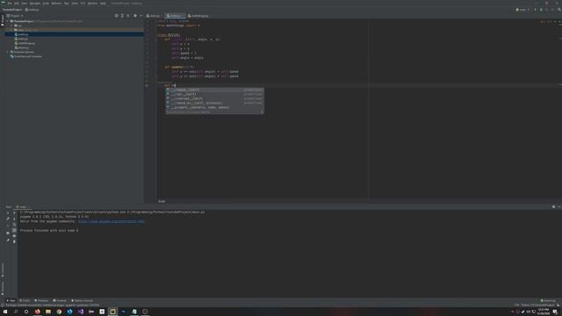This screenshot has height=316, width=562.
Task: Click the down arrow in Run panel
Action: (14, 219)
